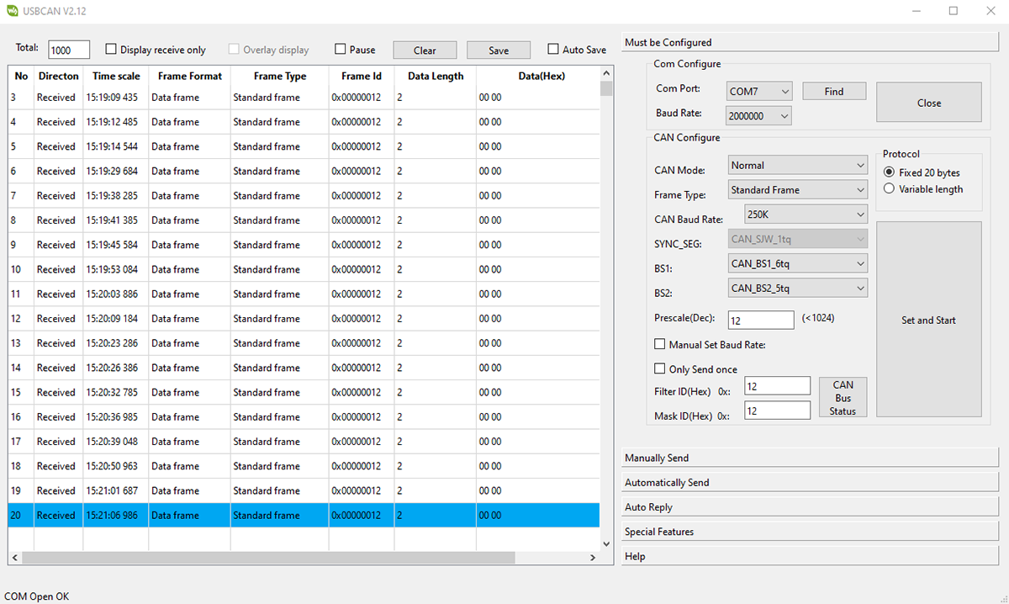
Task: Expand the CAN Baud Rate dropdown
Action: click(806, 215)
